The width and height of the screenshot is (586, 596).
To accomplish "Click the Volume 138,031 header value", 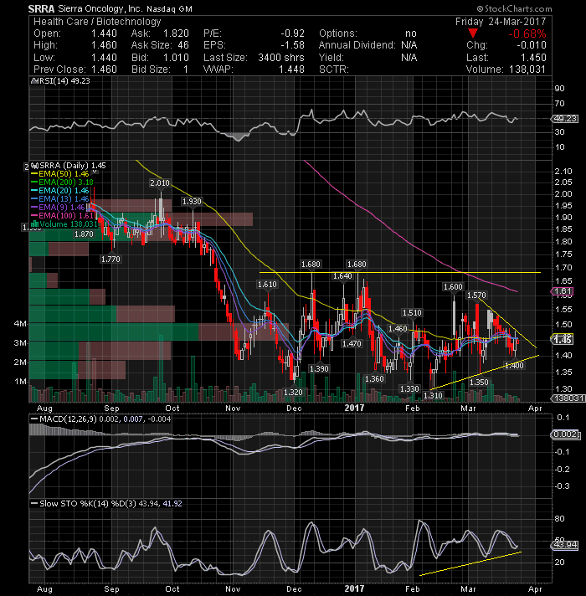I will (x=506, y=69).
